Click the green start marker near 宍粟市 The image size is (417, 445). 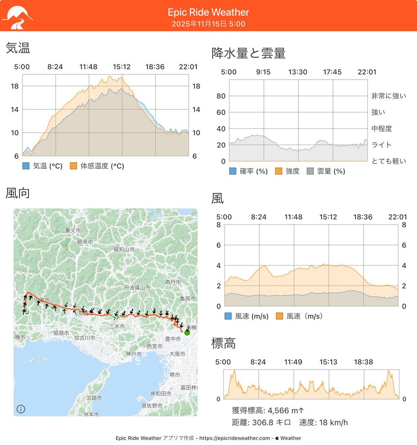pyautogui.click(x=27, y=311)
